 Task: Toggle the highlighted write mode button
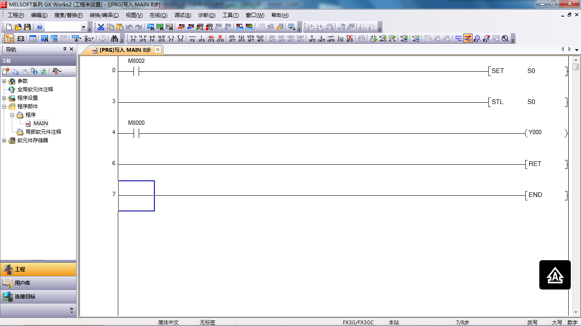click(x=468, y=39)
